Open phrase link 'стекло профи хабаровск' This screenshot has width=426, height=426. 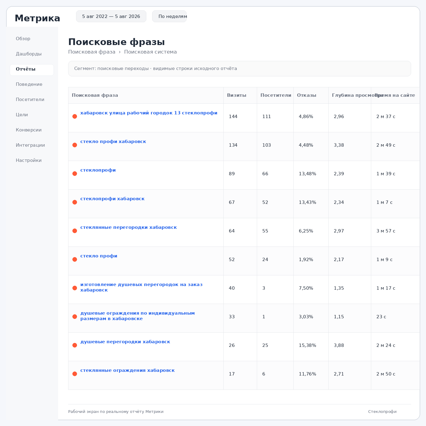point(113,141)
